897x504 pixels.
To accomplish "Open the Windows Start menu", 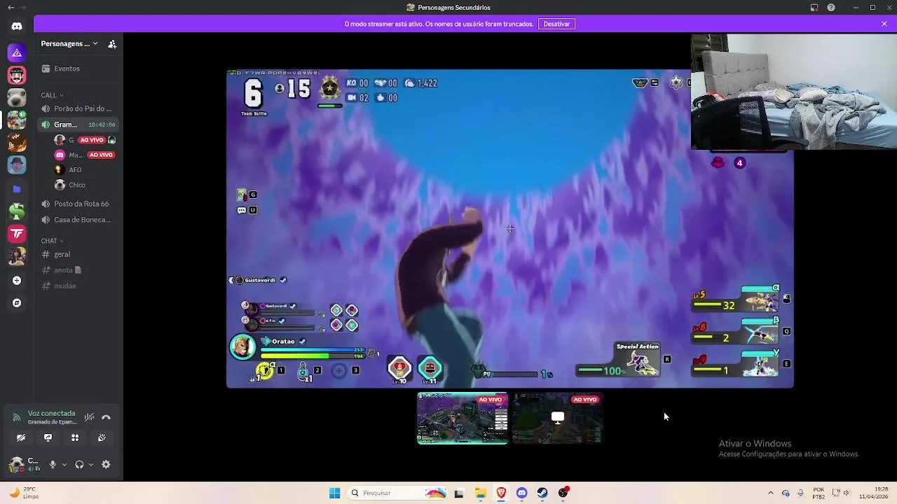I will 334,493.
